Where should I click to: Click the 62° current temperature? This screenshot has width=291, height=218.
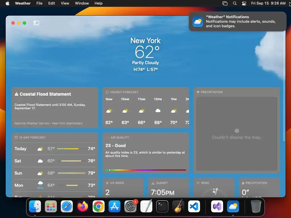click(147, 52)
